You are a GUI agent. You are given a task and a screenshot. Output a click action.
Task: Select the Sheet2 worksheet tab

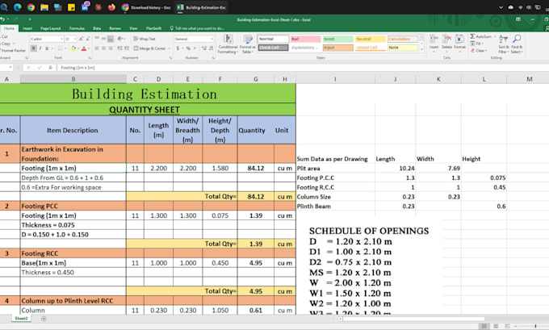(21, 319)
